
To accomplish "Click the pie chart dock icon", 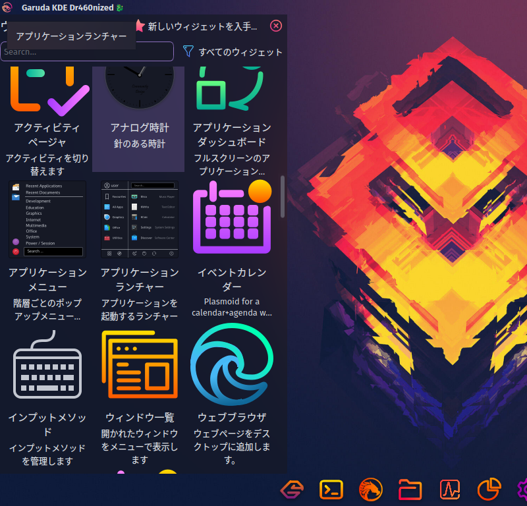I will [489, 489].
